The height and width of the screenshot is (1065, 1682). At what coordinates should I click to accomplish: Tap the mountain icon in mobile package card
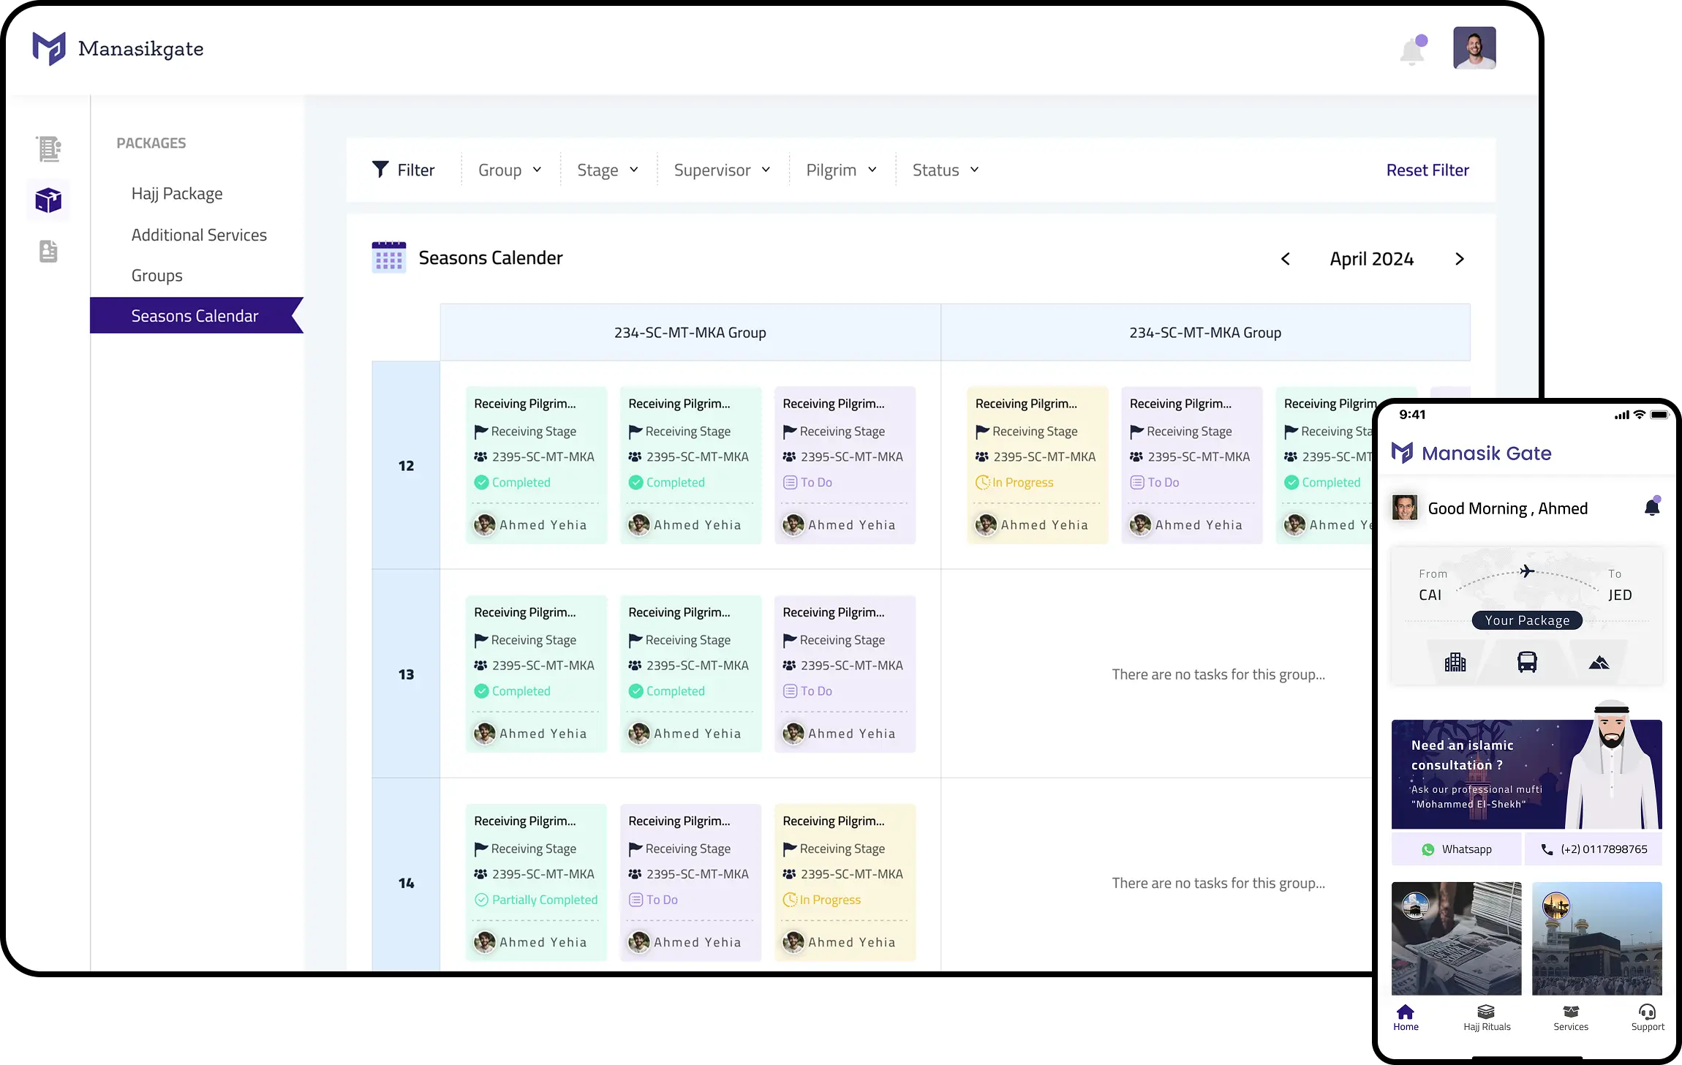click(1599, 663)
